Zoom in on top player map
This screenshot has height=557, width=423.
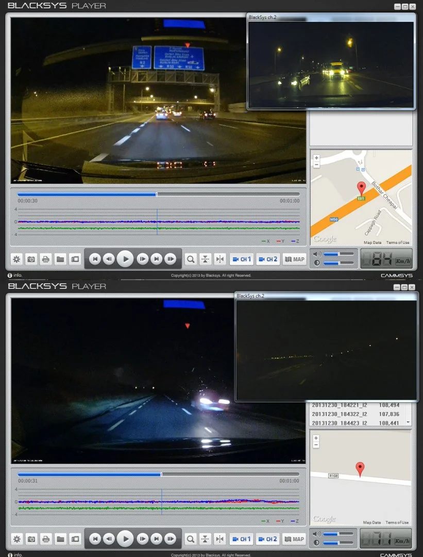pos(316,158)
